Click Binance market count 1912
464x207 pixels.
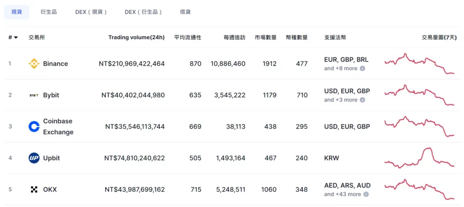point(269,64)
